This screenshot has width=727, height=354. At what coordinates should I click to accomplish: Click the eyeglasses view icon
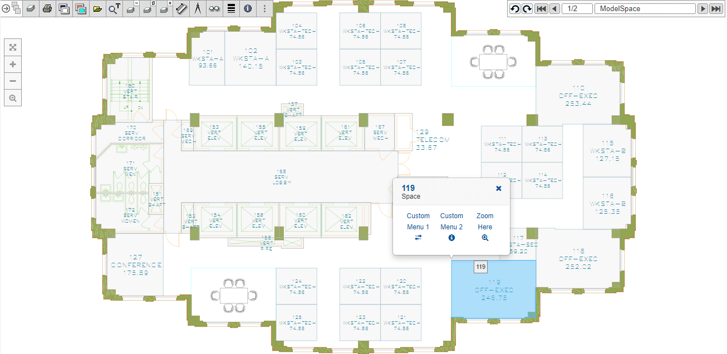214,8
